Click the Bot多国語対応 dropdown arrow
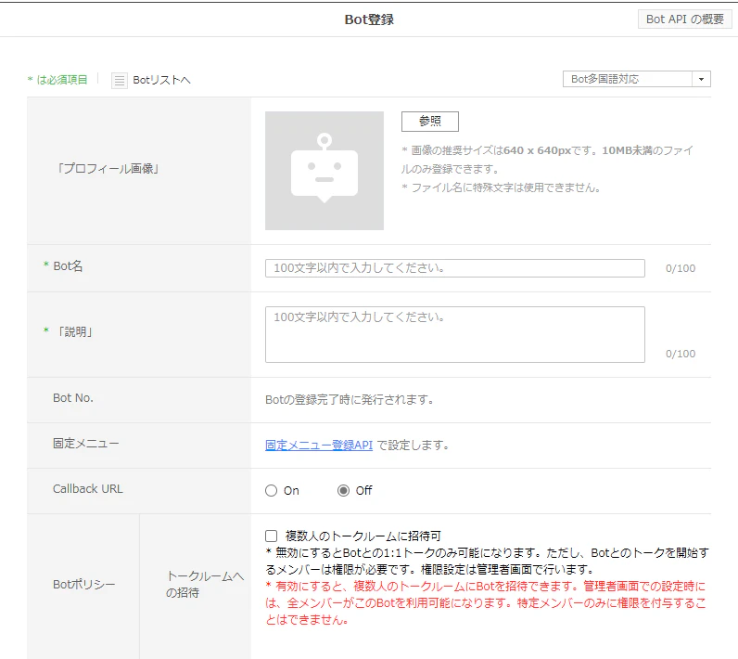 (x=701, y=79)
